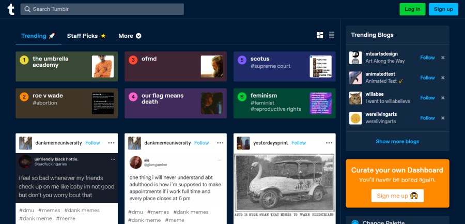Screen dimensions: 465x224
Task: Click the Change Palette icon
Action: pyautogui.click(x=354, y=222)
